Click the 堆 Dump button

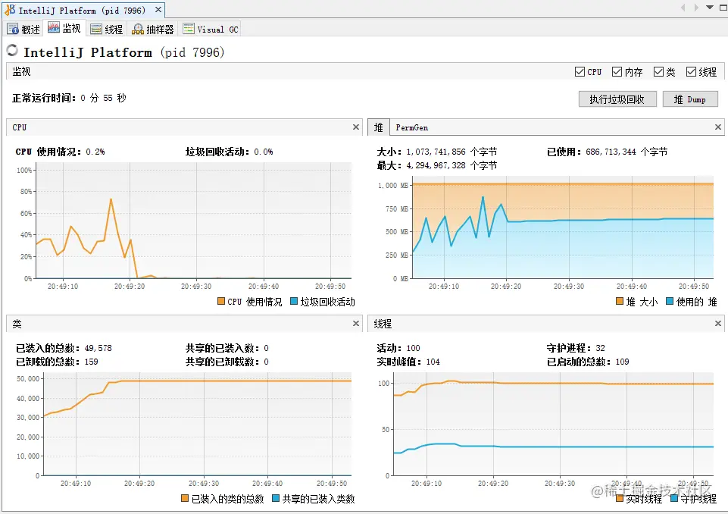pyautogui.click(x=690, y=99)
